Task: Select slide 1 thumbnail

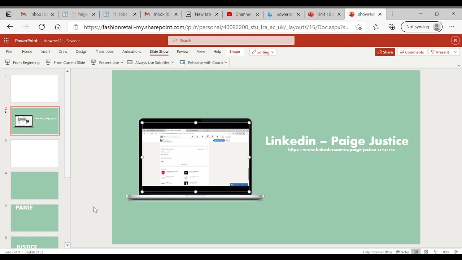Action: point(35,88)
